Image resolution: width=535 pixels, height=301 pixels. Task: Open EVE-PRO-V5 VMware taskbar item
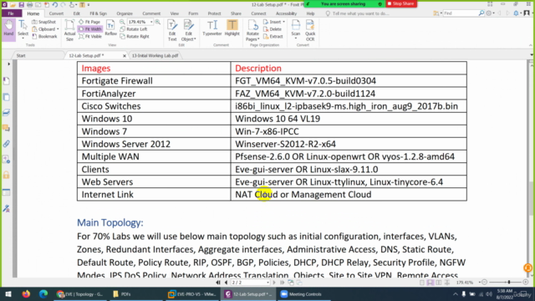[x=192, y=294]
